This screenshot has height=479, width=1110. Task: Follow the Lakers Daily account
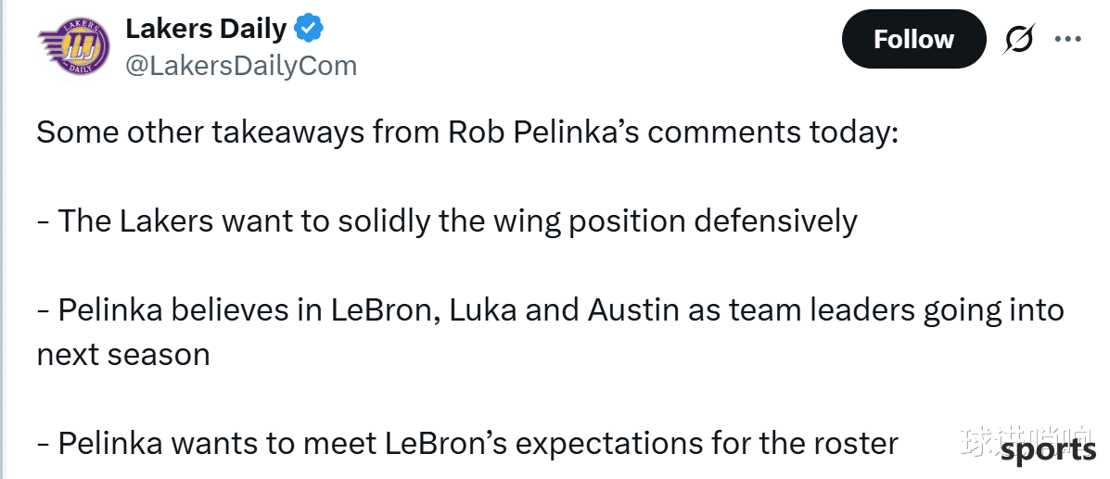coord(913,39)
